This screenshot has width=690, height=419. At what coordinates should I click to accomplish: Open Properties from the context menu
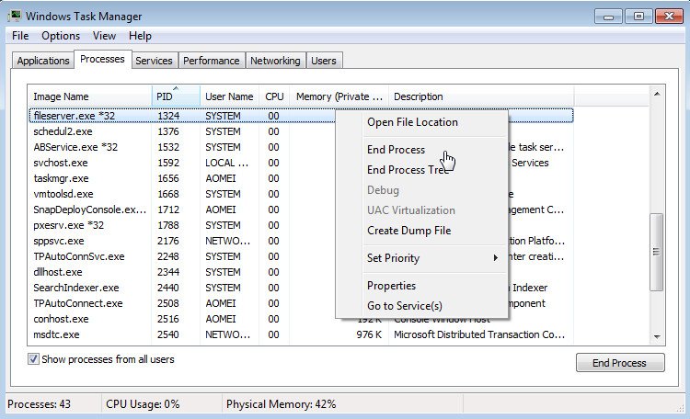(391, 286)
